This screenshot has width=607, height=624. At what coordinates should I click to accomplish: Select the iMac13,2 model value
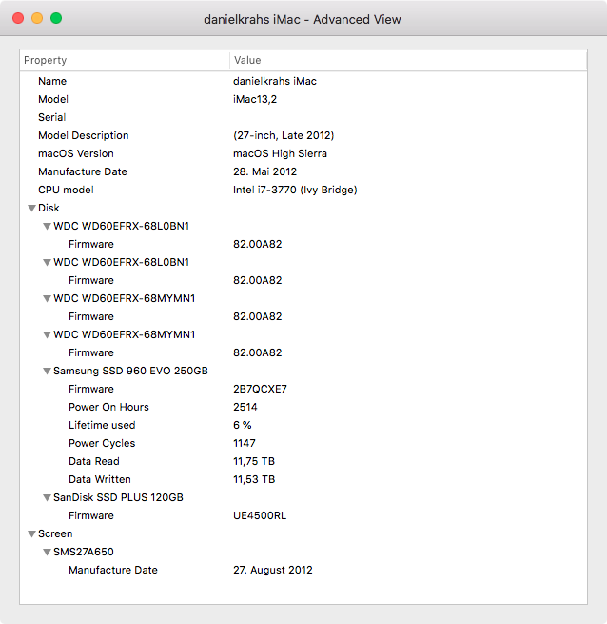(x=255, y=99)
